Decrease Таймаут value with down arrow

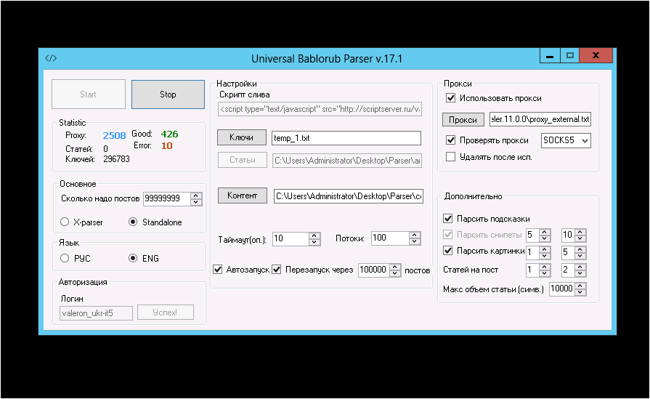(x=314, y=242)
